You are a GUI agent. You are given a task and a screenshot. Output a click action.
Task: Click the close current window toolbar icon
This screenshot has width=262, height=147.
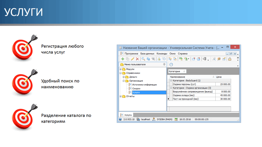click(194, 59)
